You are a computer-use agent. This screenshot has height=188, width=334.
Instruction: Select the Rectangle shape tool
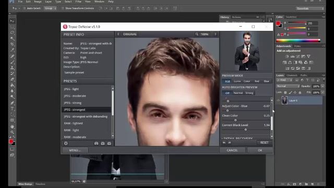click(12, 120)
